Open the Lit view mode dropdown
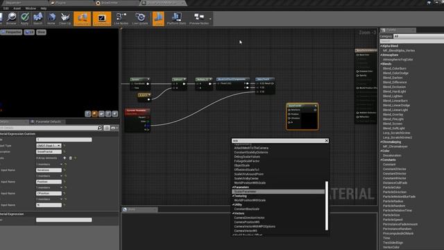444x250 pixels. click(x=29, y=33)
